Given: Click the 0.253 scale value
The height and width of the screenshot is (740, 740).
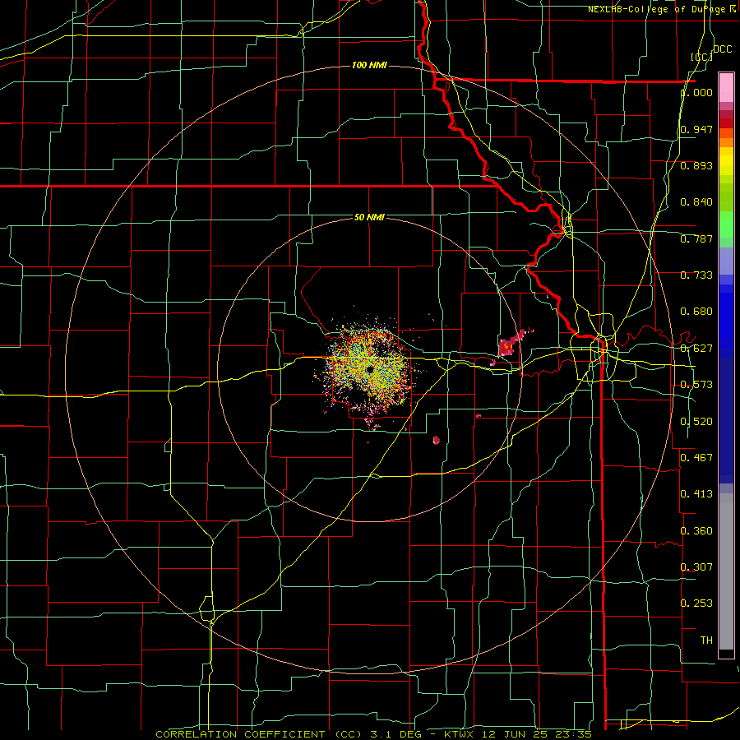Looking at the screenshot, I should (x=696, y=604).
